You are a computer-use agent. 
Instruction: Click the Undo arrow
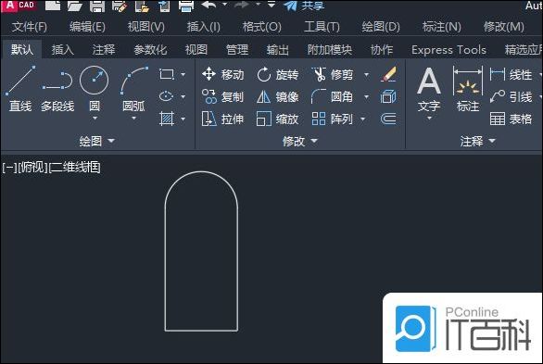click(x=208, y=5)
